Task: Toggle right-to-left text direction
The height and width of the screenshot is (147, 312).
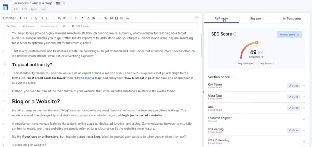Action: 82,18
